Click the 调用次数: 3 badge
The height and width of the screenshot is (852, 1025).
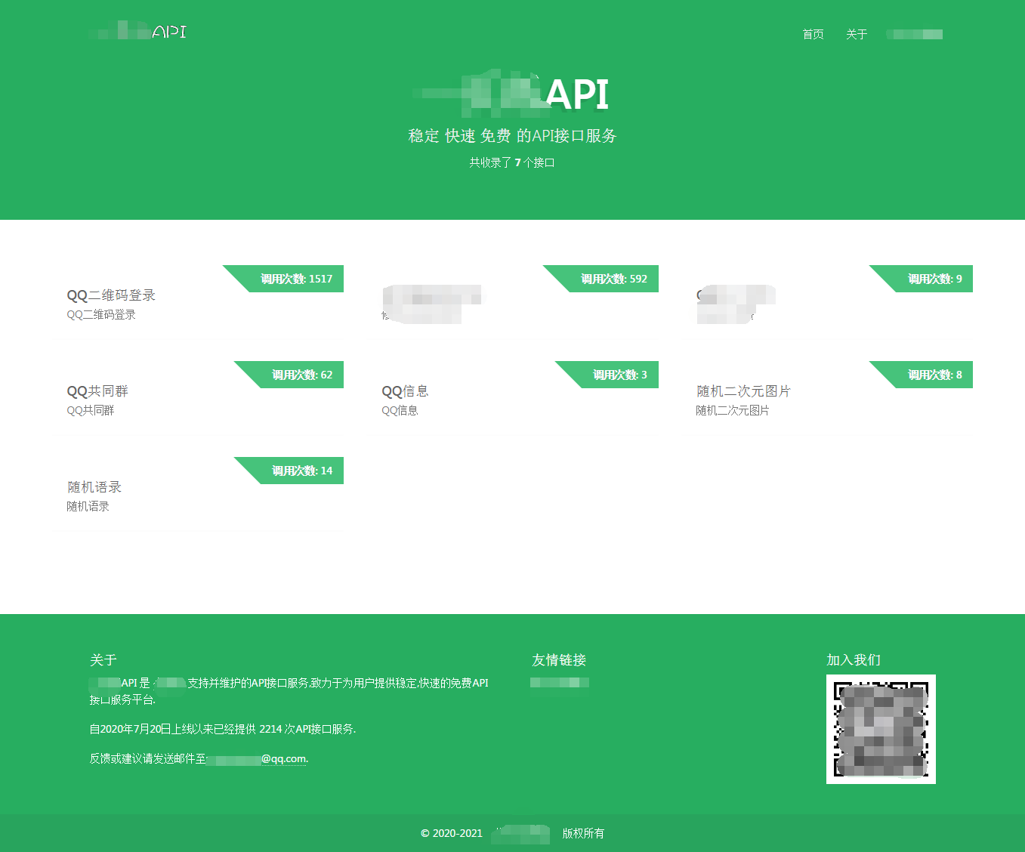(619, 375)
